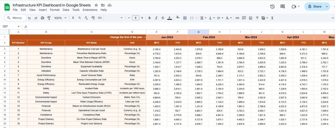Image resolution: width=335 pixels, height=128 pixels.
Task: Click the move to folder icon
Action: (103, 5)
